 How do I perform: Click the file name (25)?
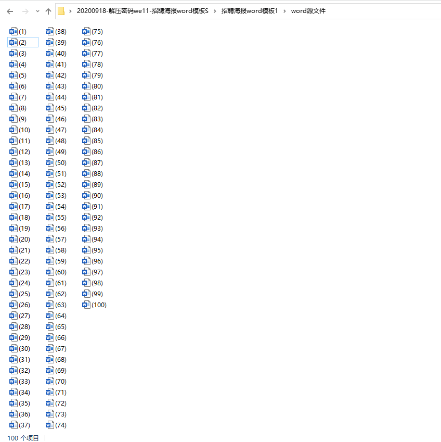pyautogui.click(x=24, y=294)
